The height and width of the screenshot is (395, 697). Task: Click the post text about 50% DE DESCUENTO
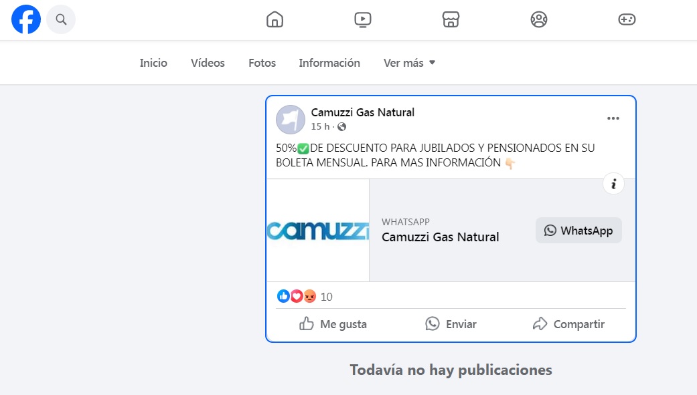[x=435, y=155]
